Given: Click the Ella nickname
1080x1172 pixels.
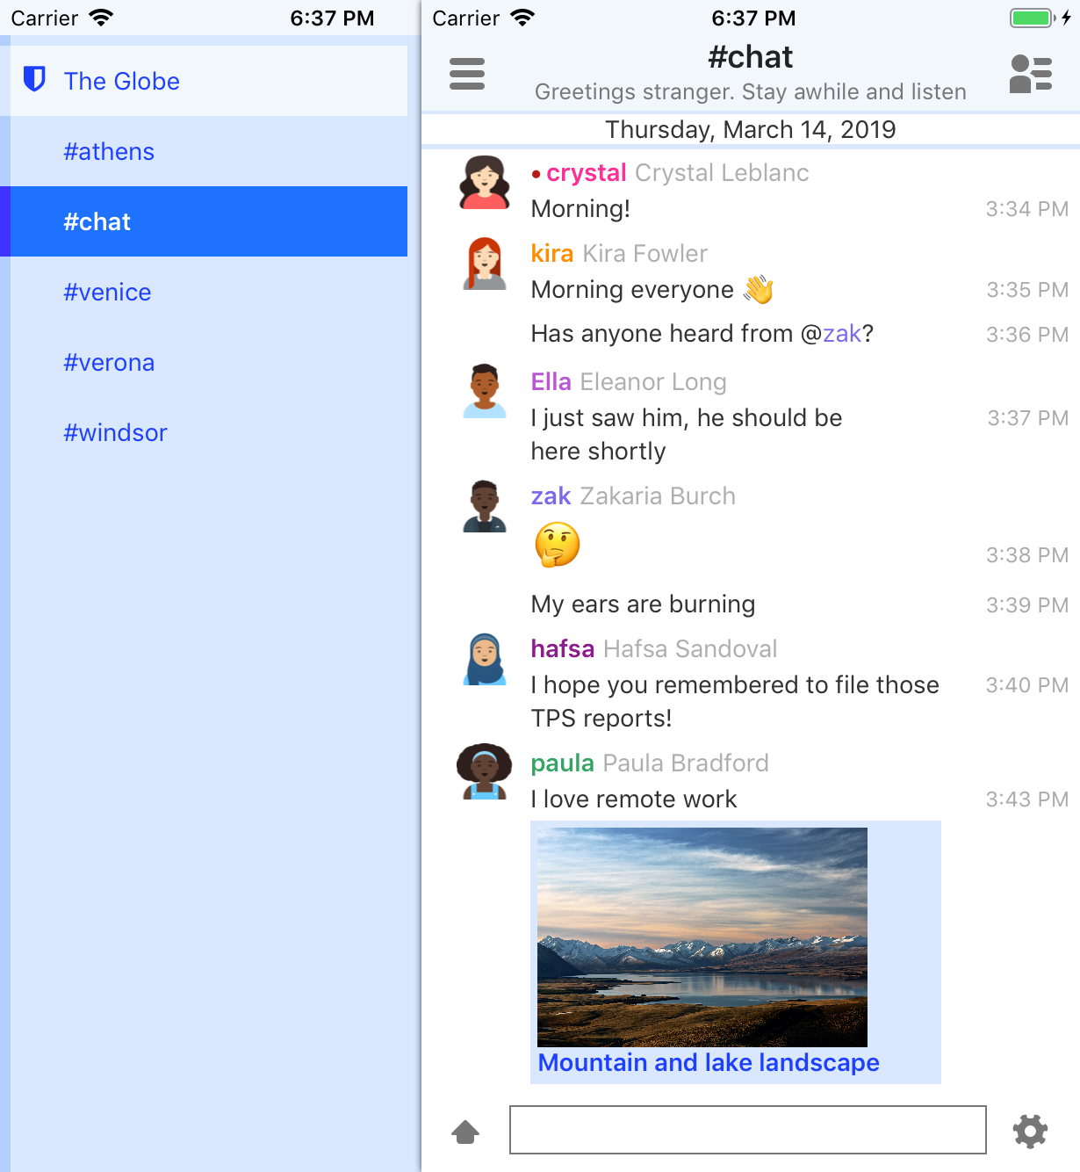Looking at the screenshot, I should pyautogui.click(x=551, y=382).
